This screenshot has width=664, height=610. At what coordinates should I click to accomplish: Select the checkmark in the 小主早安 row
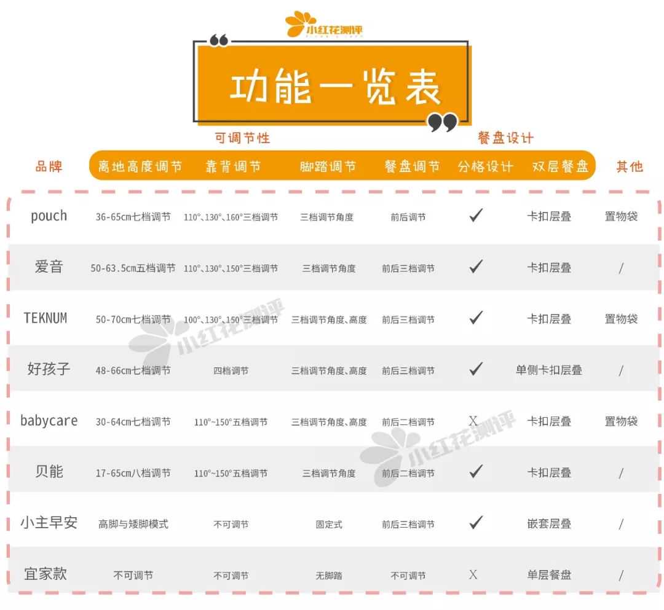475,523
